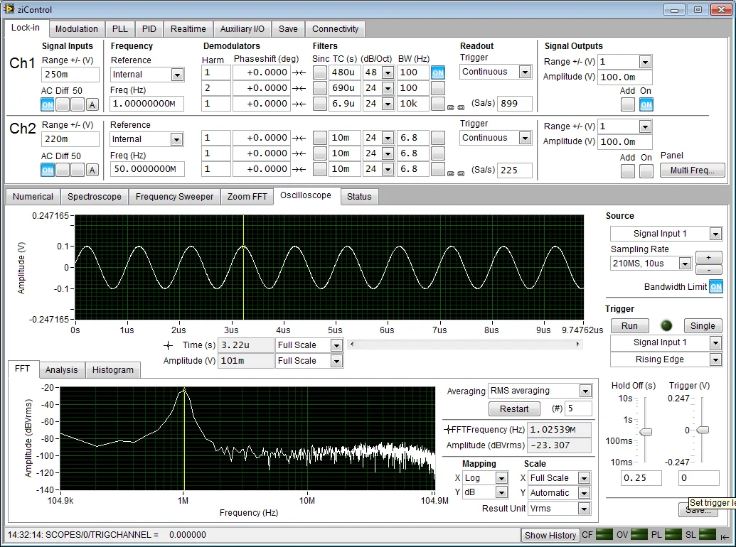The width and height of the screenshot is (736, 547).
Task: Open Ch1 output Range dropdown
Action: coord(645,62)
